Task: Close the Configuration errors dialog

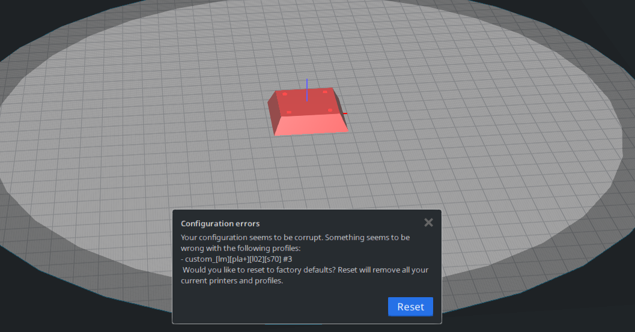Action: tap(428, 222)
